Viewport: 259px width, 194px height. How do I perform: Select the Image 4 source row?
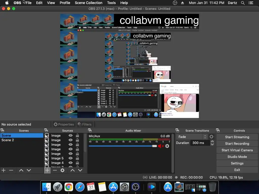tap(64, 163)
